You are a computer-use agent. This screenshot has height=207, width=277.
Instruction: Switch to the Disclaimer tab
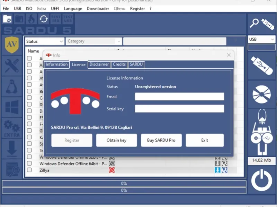[x=99, y=64]
